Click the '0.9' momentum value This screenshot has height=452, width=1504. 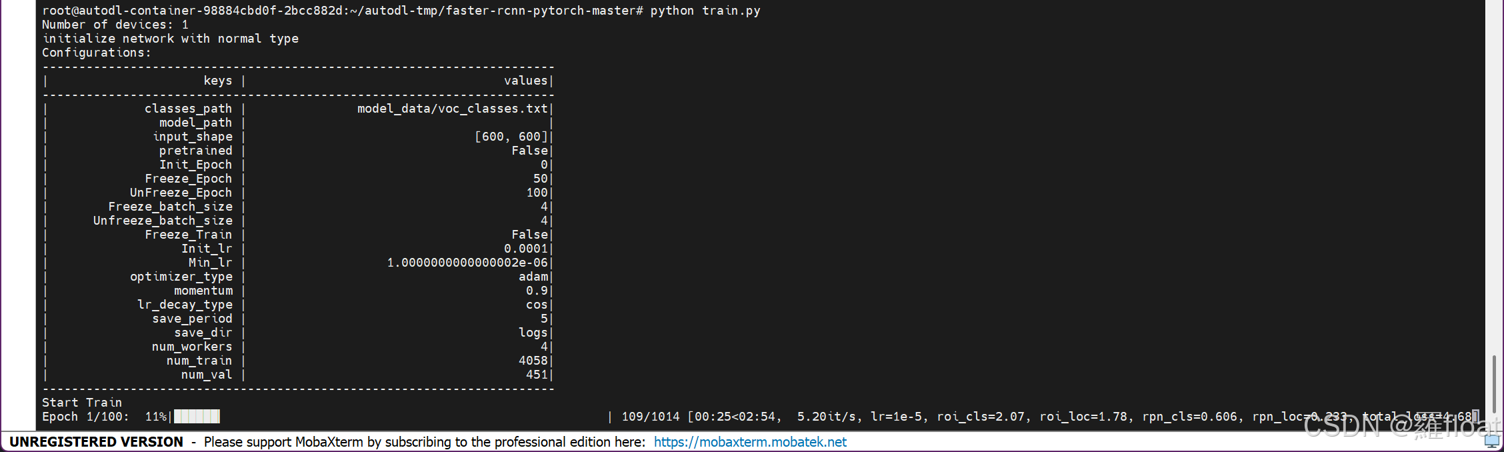point(537,291)
